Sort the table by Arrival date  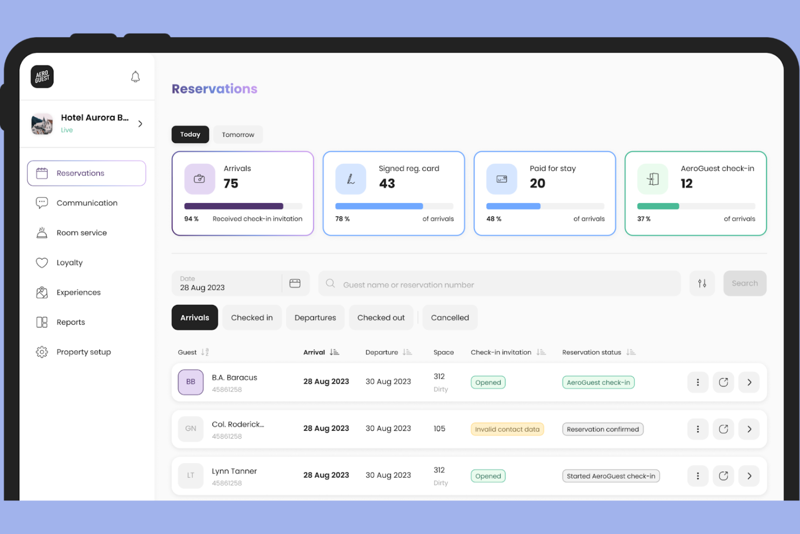[x=335, y=352]
